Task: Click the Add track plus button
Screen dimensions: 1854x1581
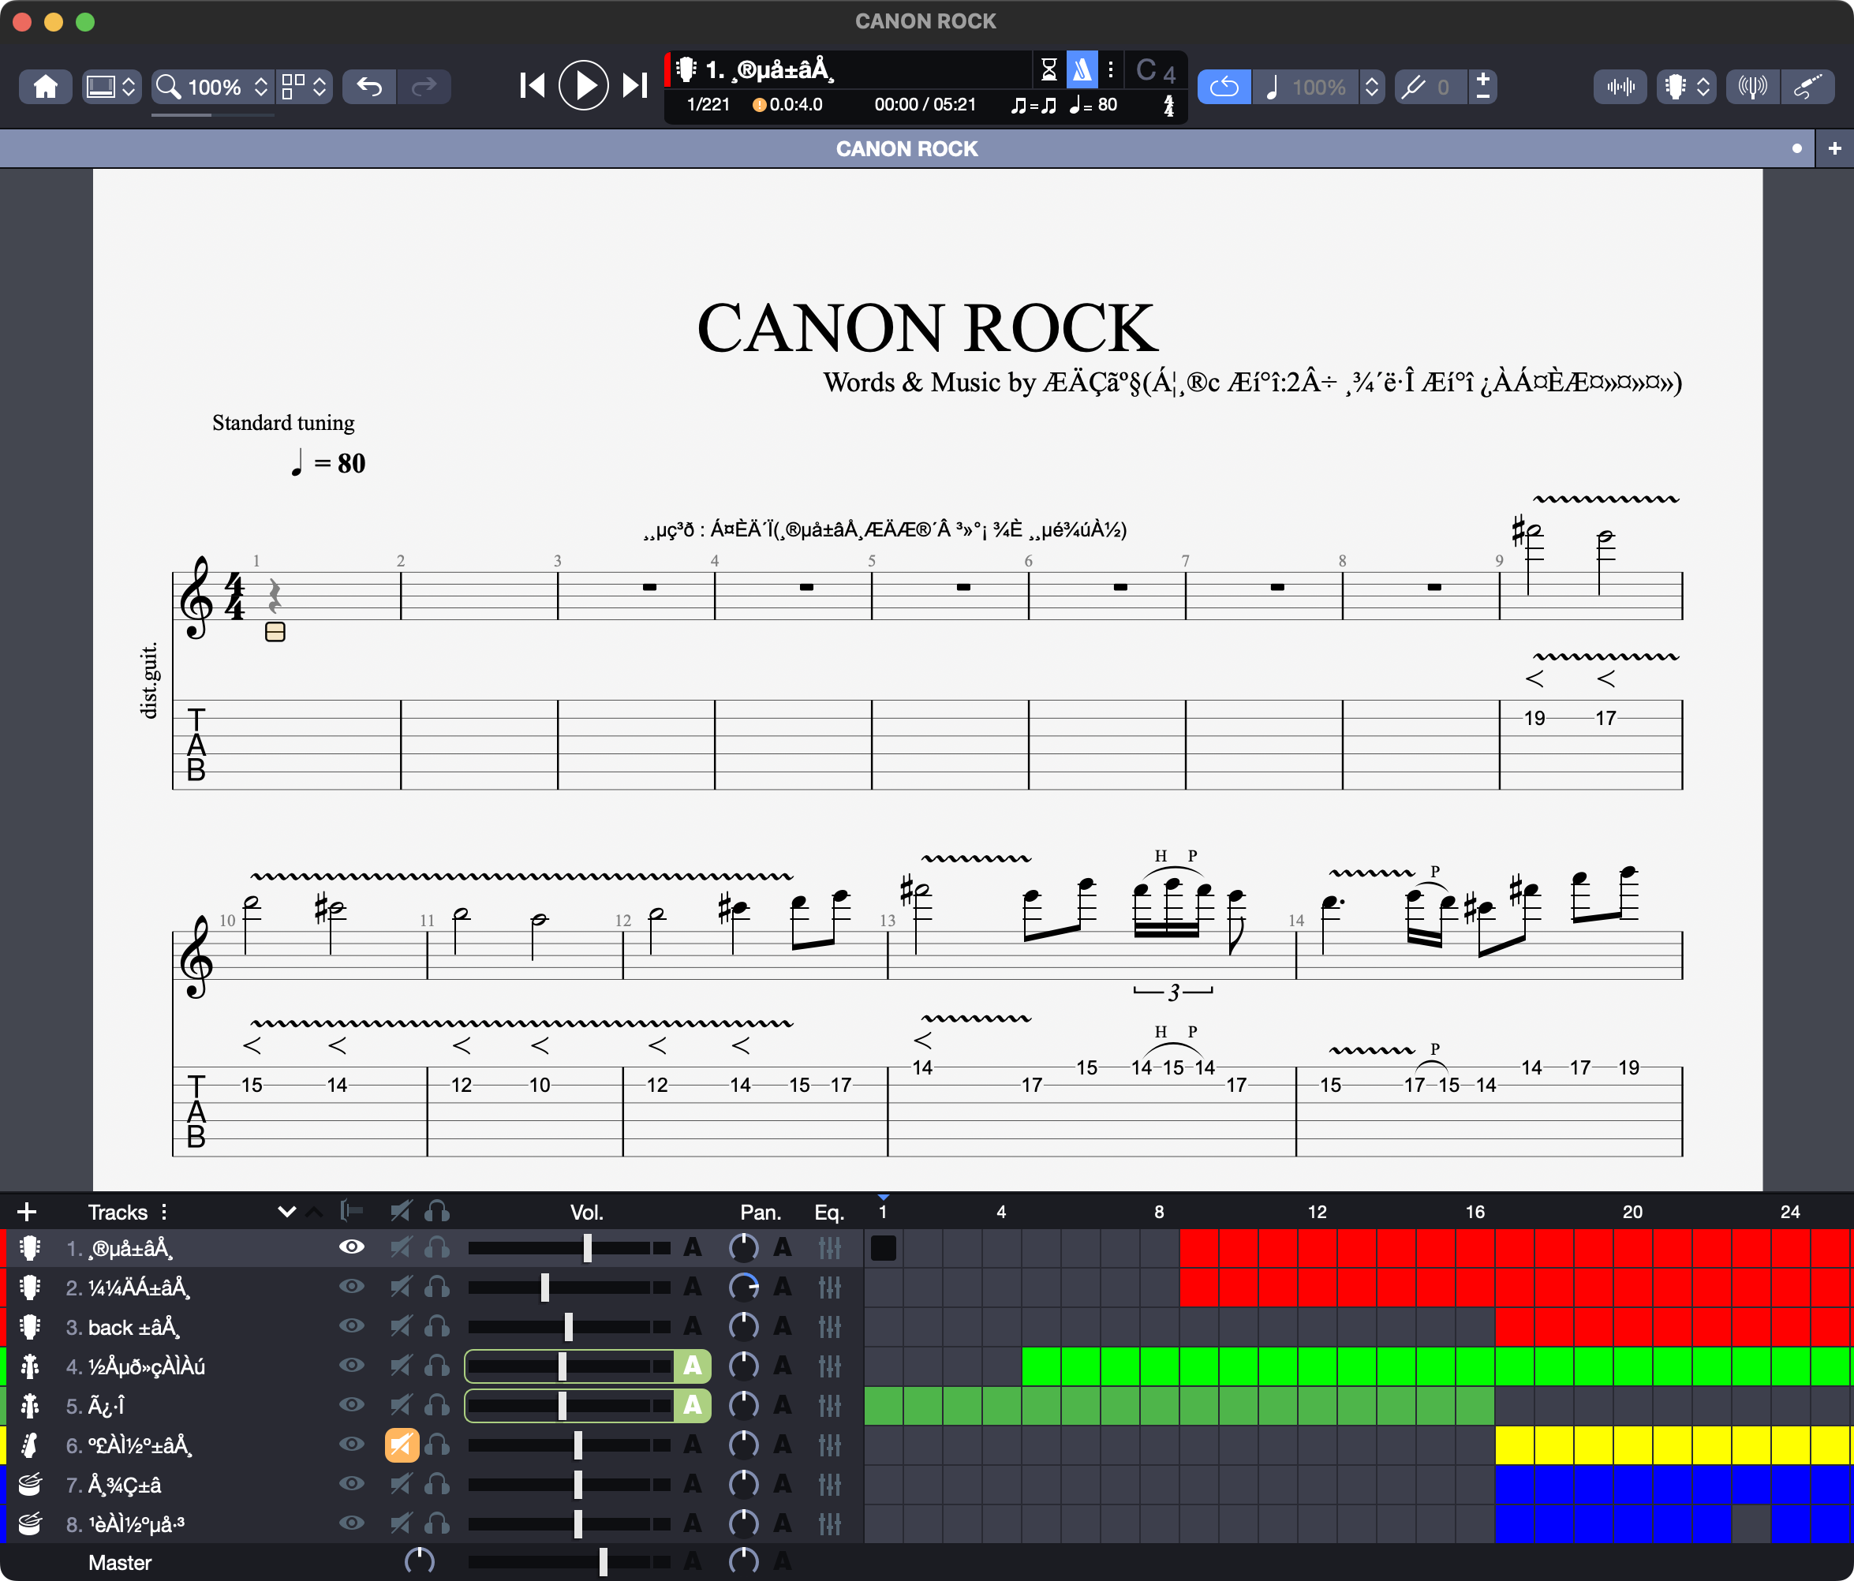Action: 27,1212
